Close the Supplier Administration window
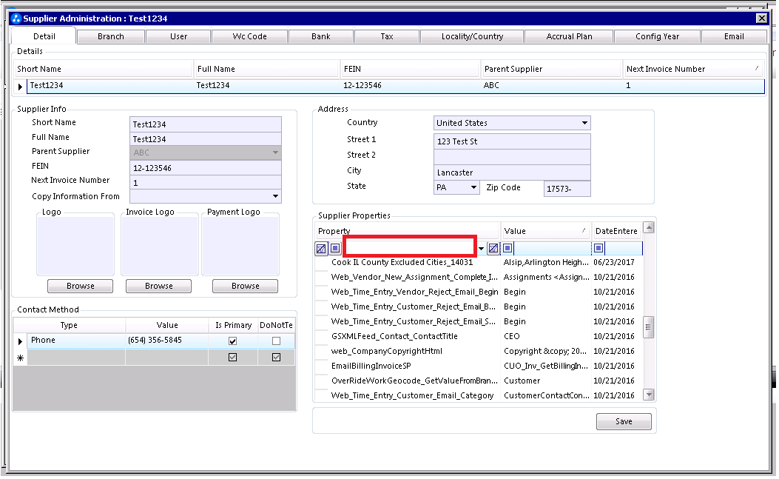Image resolution: width=779 pixels, height=479 pixels. click(761, 19)
